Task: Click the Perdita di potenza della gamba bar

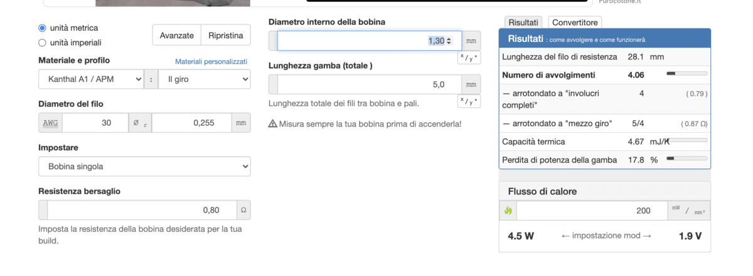Action: 686,158
